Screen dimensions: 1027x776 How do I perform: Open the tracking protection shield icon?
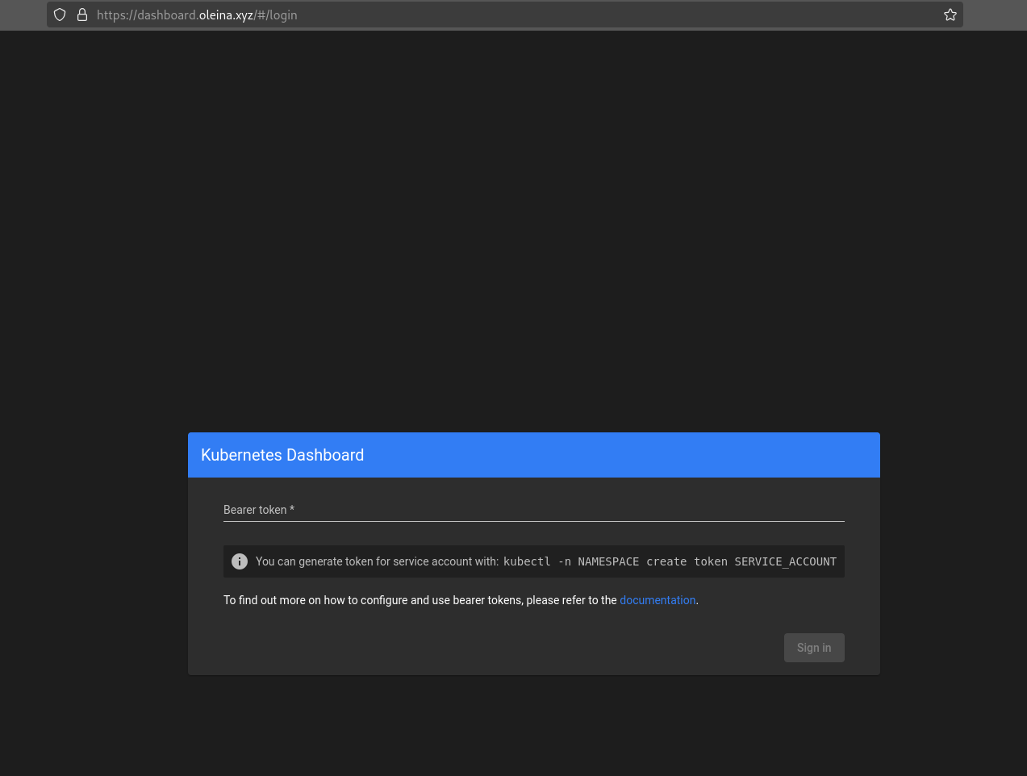click(x=60, y=15)
